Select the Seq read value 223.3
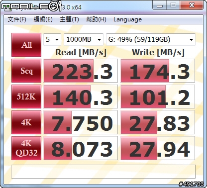207x188 pixels. [81, 71]
